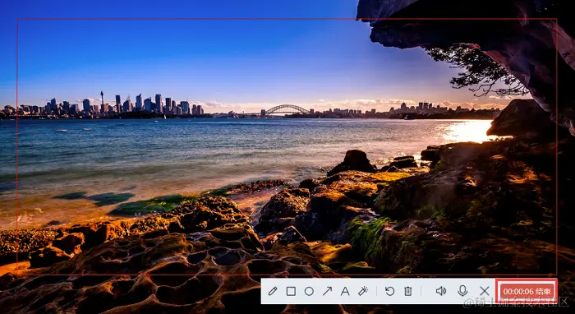The height and width of the screenshot is (314, 575).
Task: Choose the rectangle annotation tool
Action: point(291,291)
